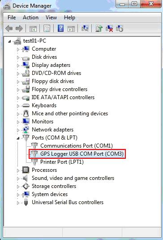Expand the Network adapters node
This screenshot has height=240, width=163.
pyautogui.click(x=18, y=130)
